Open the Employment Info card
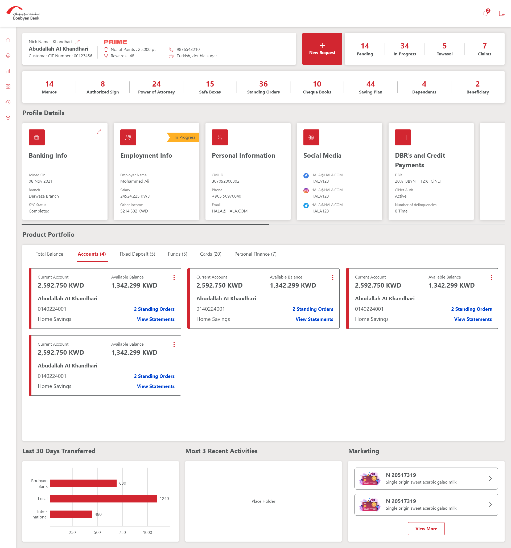The image size is (511, 548). click(x=156, y=171)
